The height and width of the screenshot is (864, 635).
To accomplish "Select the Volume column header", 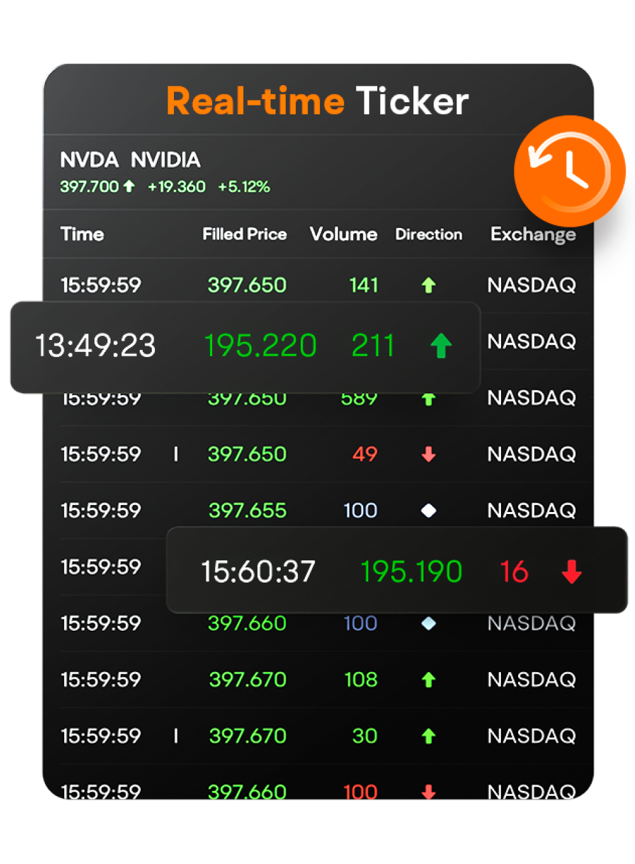I will point(343,234).
